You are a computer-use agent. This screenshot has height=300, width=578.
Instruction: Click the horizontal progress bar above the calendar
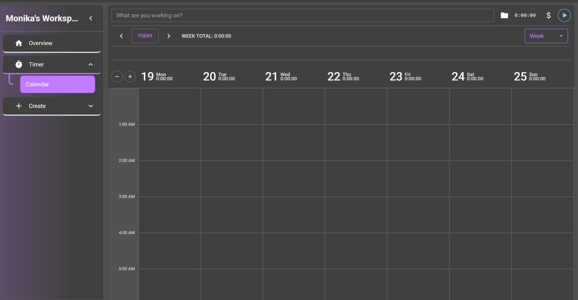click(x=341, y=60)
